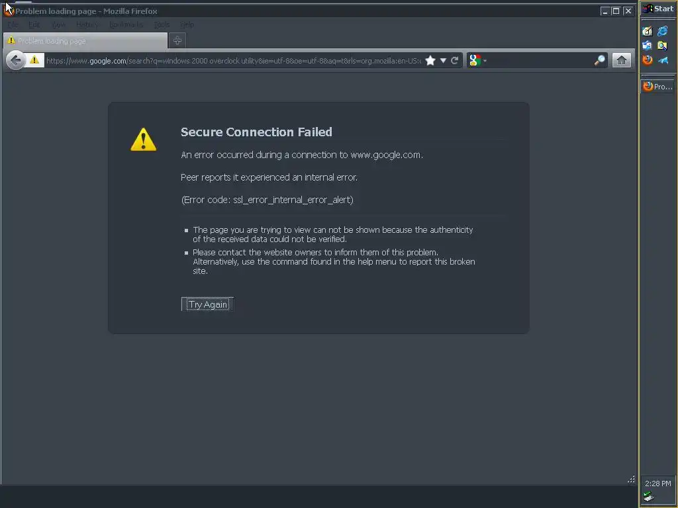Click the system tray hardware icon
This screenshot has width=678, height=508.
point(648,497)
